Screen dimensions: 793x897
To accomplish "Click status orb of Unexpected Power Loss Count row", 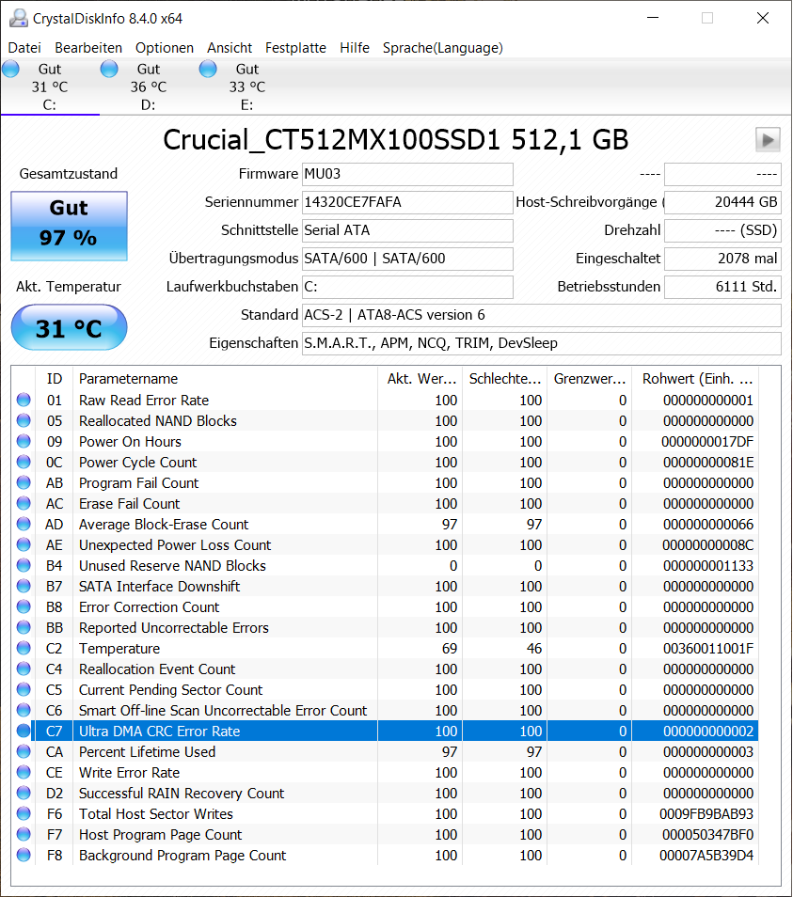I will pyautogui.click(x=24, y=544).
